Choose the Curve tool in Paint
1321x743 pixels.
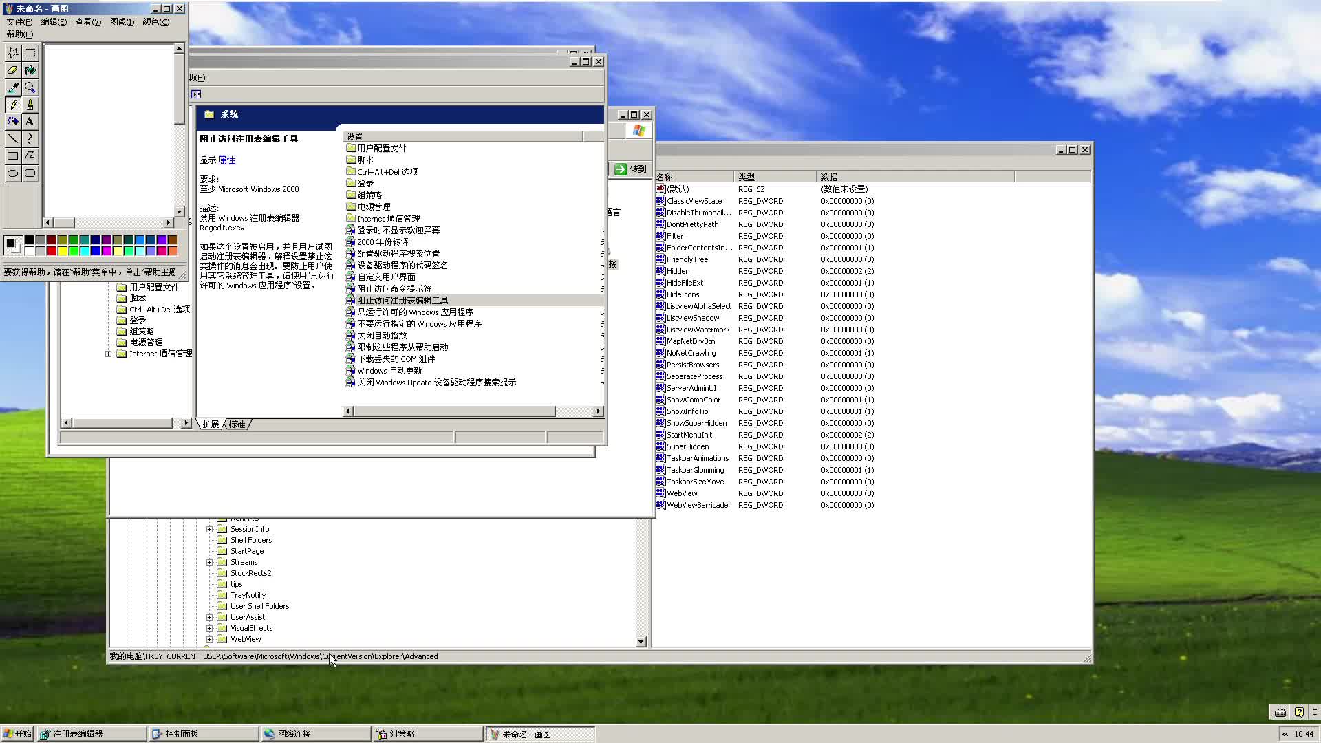point(30,138)
